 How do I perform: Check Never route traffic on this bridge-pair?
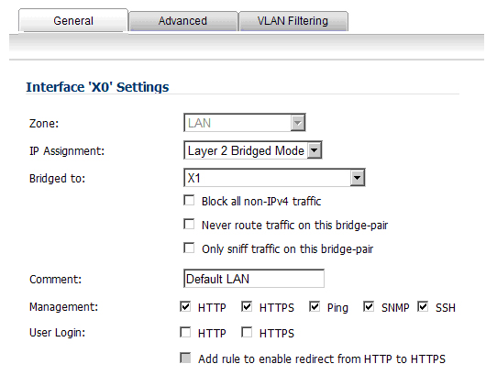coord(189,224)
